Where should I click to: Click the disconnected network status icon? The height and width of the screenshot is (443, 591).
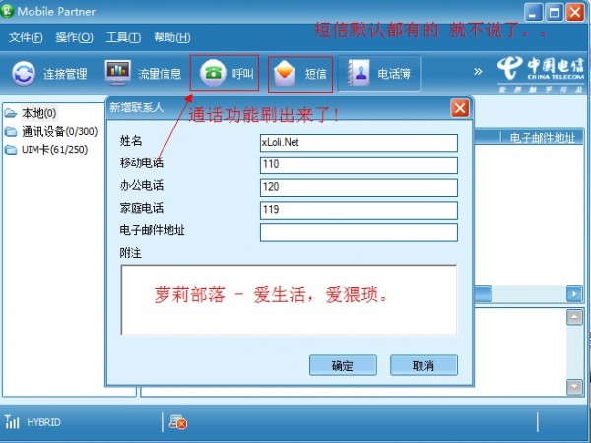pos(178,422)
